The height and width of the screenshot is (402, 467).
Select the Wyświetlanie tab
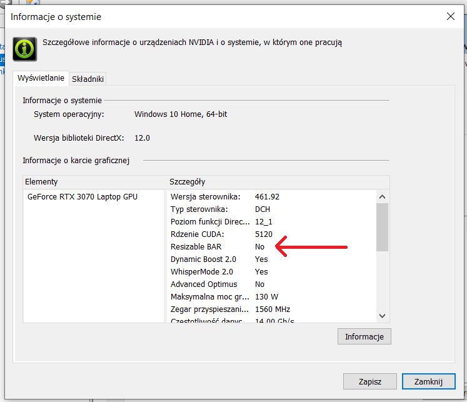point(41,78)
